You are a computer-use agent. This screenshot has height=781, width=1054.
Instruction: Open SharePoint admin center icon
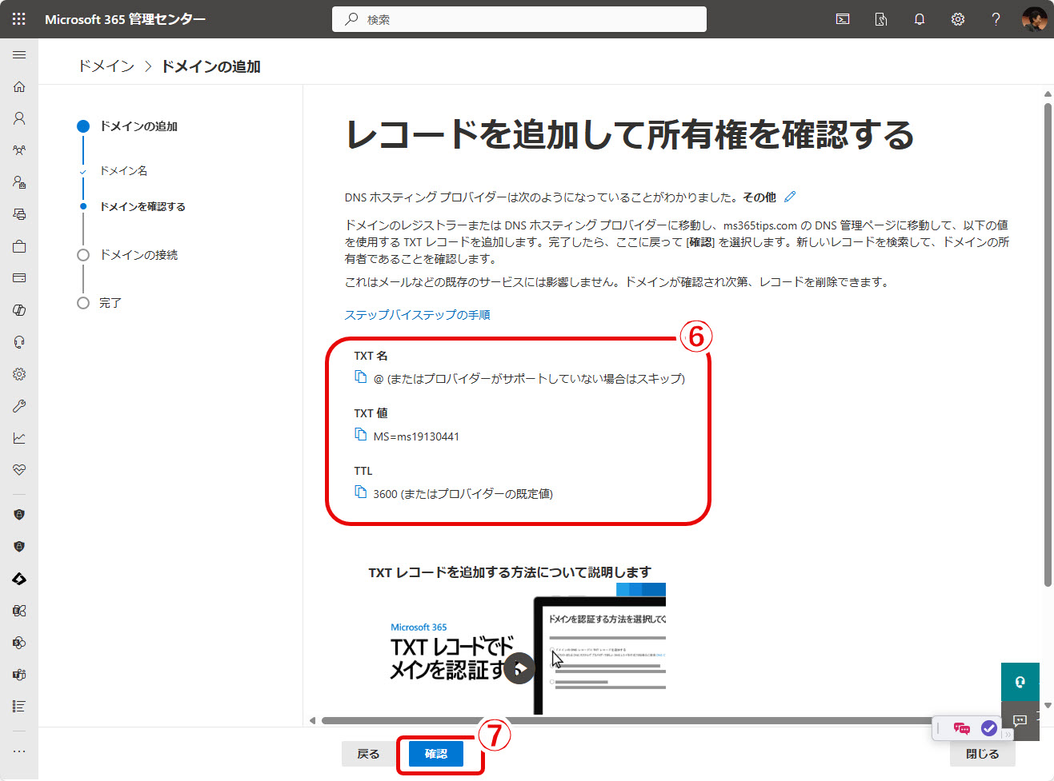tap(19, 643)
